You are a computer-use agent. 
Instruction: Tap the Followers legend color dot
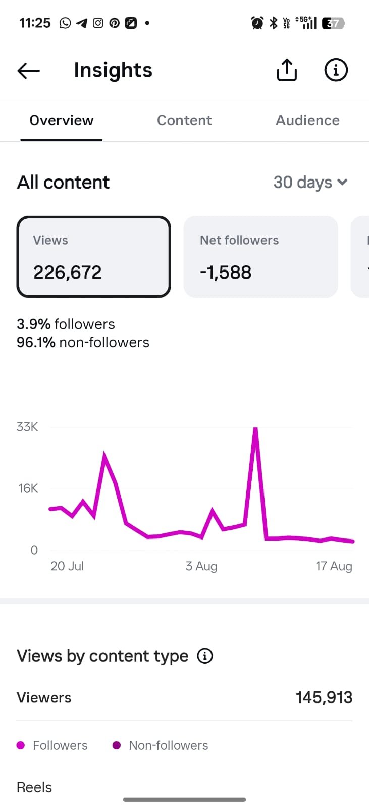tap(21, 745)
